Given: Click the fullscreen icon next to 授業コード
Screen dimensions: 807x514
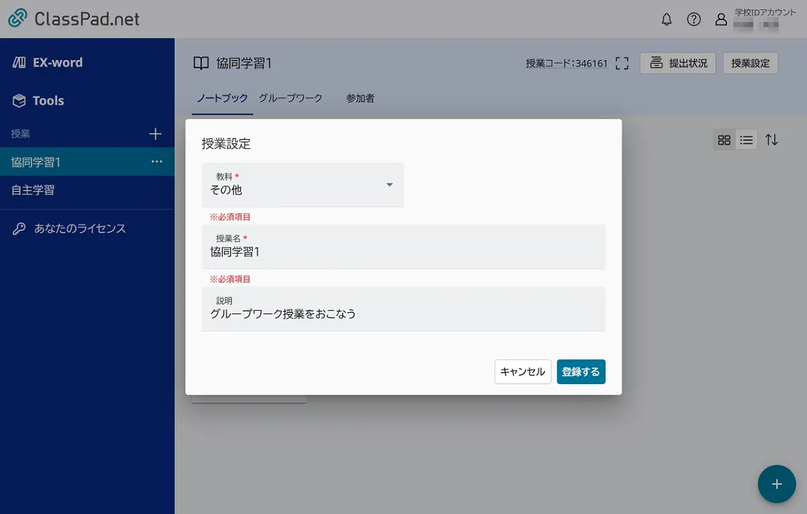Looking at the screenshot, I should click(x=622, y=63).
